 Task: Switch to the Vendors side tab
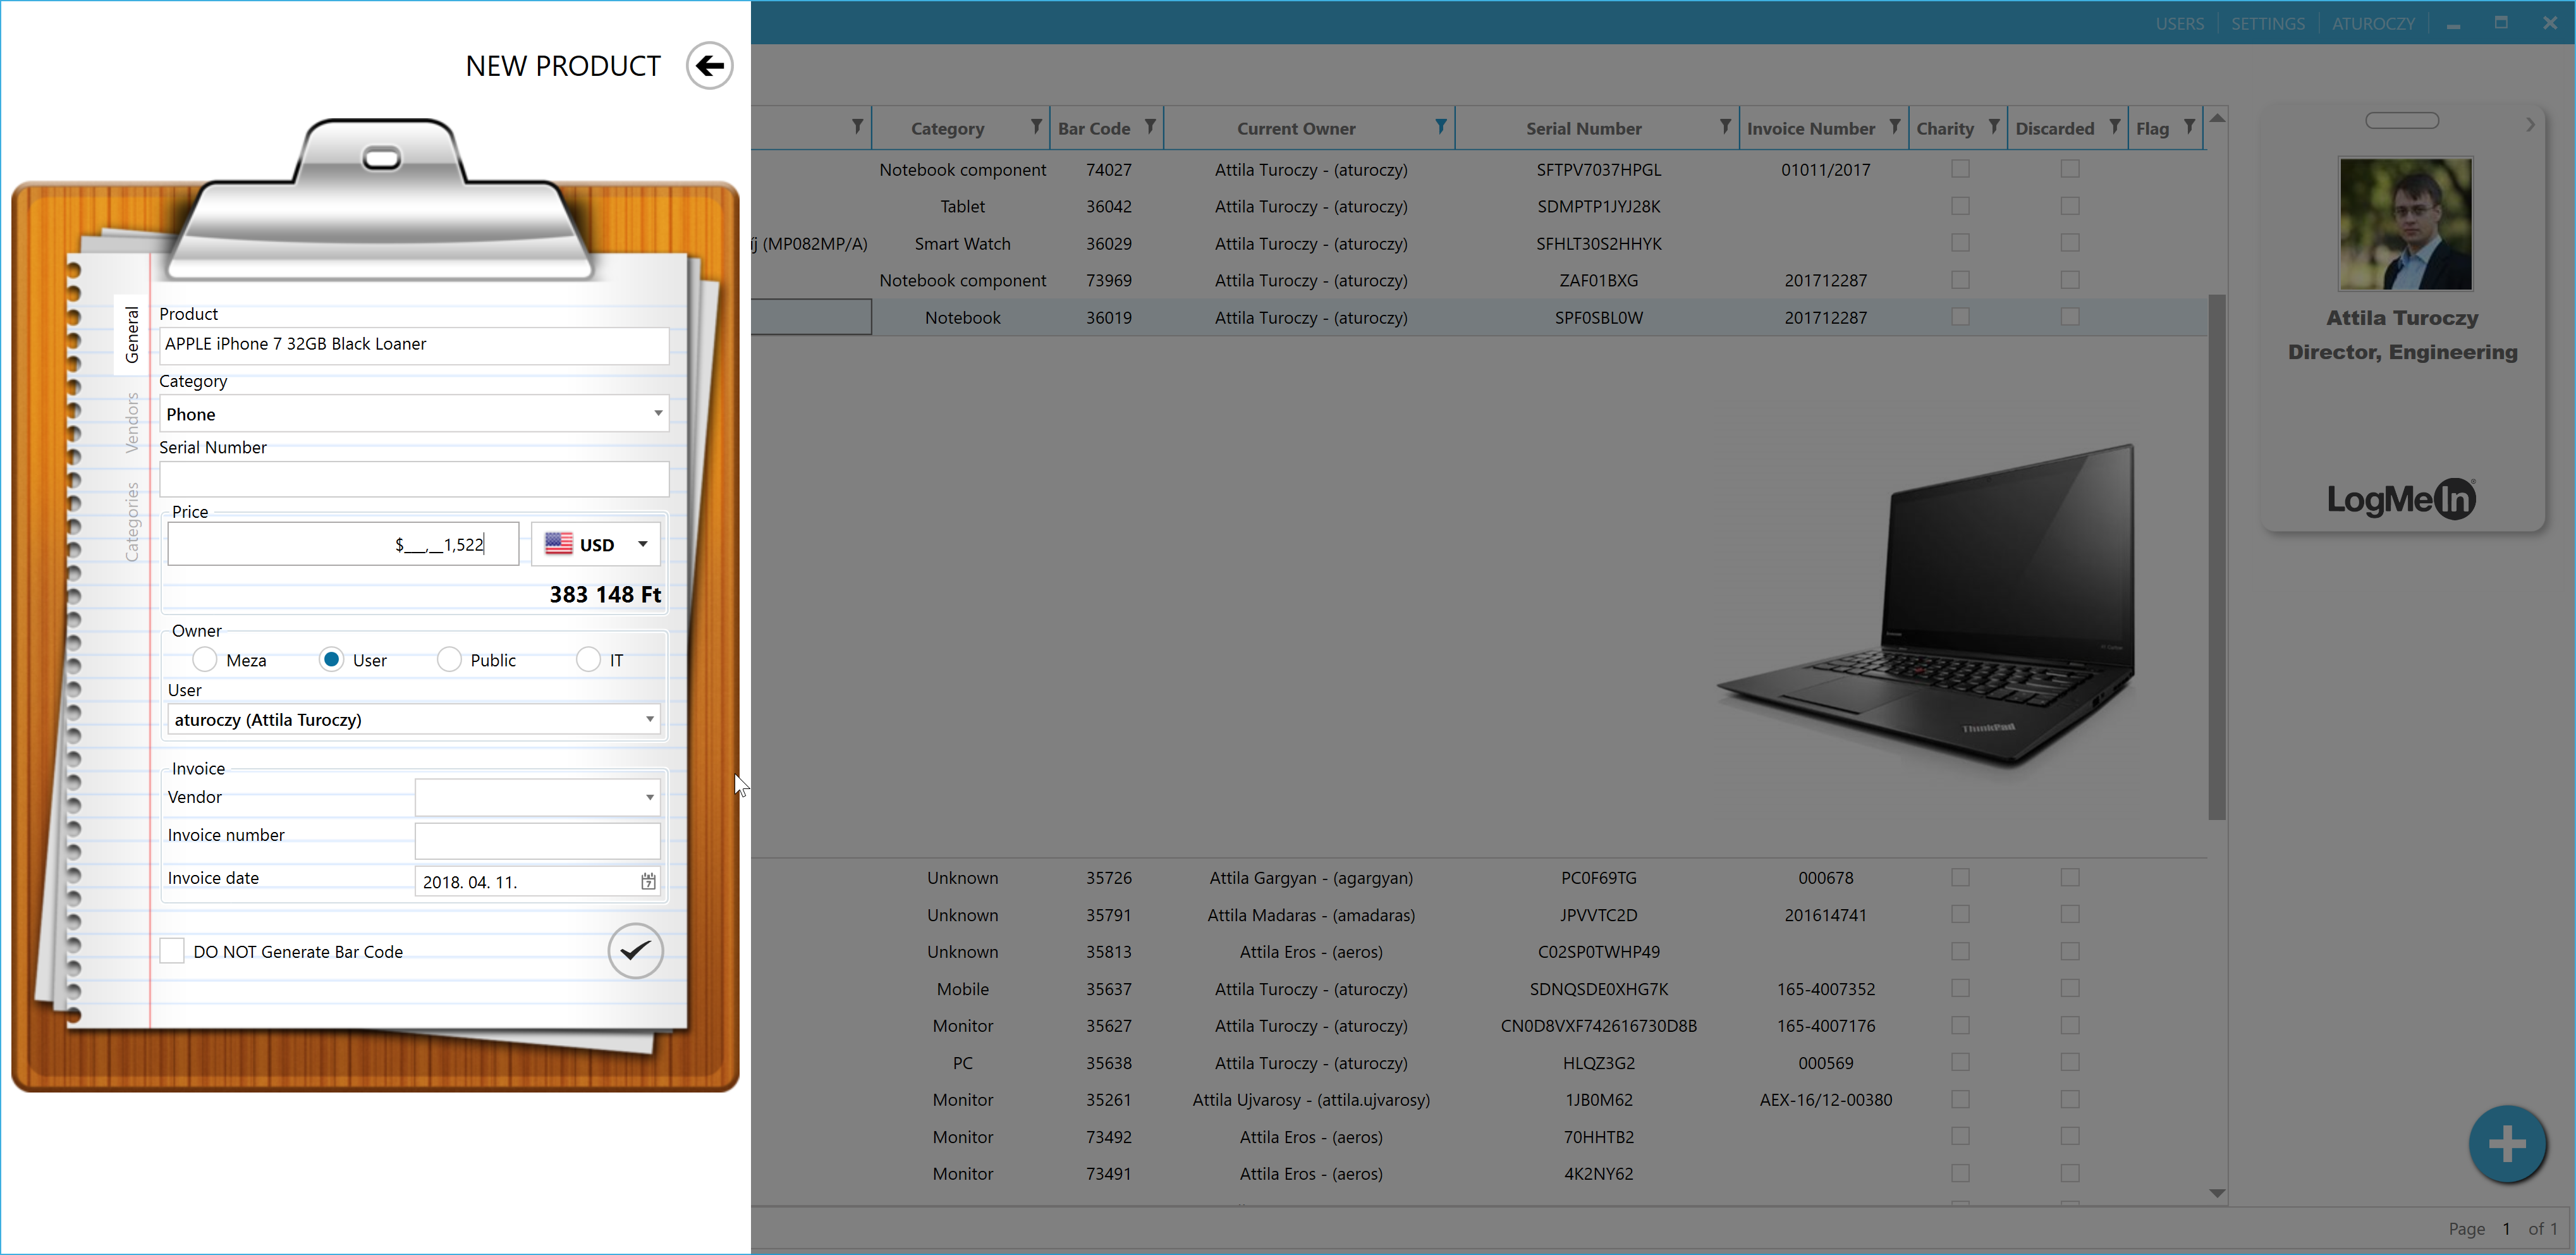132,422
